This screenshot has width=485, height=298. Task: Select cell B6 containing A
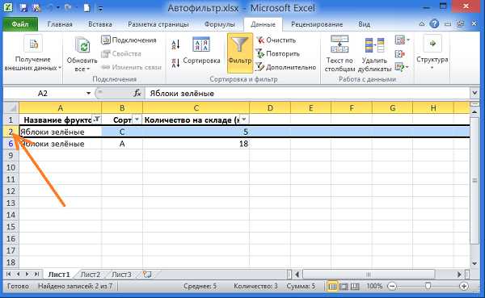(122, 144)
